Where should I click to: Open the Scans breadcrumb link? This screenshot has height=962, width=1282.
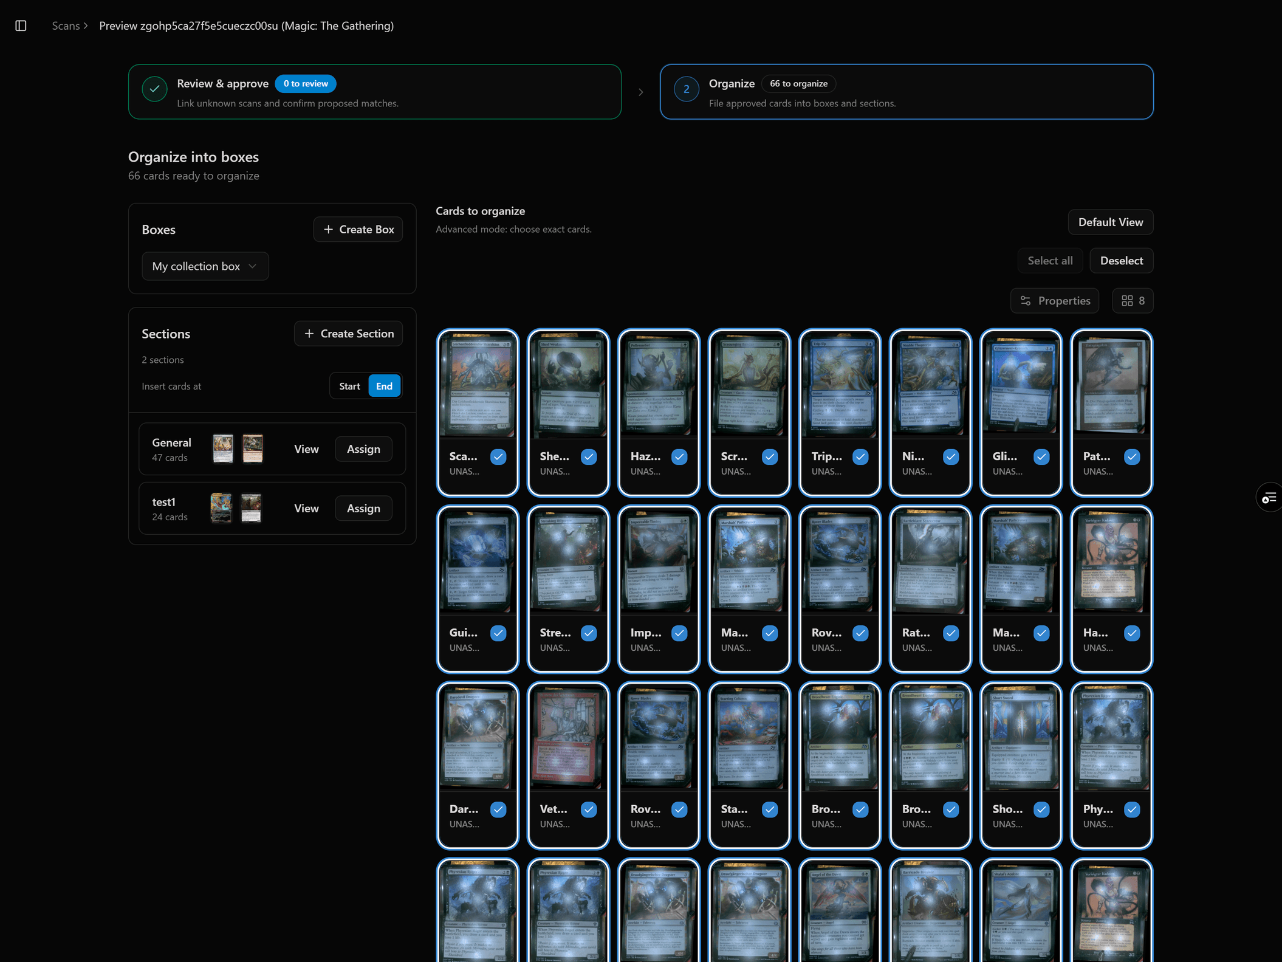(x=65, y=26)
